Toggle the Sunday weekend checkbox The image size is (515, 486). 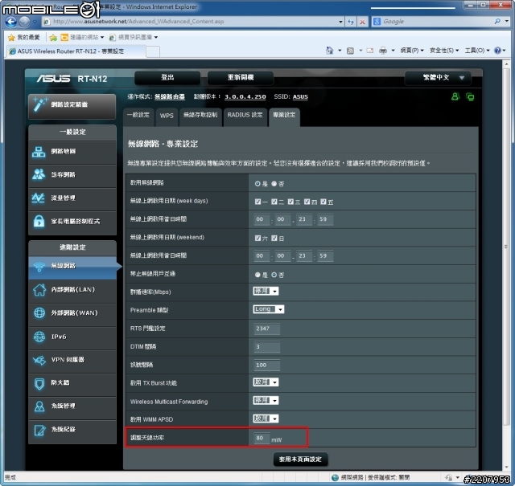coord(274,238)
